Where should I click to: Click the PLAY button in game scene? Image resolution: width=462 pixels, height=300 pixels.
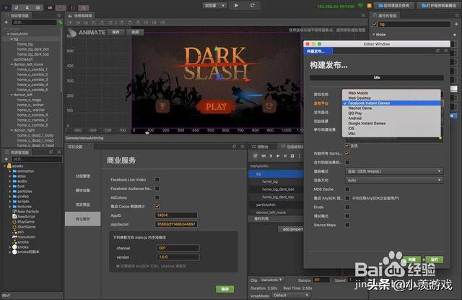(x=217, y=106)
